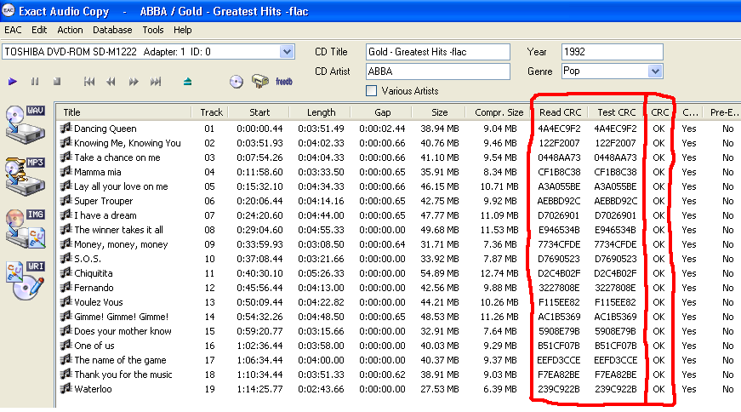Eject the CD with eject icon
This screenshot has width=741, height=412.
coord(188,82)
